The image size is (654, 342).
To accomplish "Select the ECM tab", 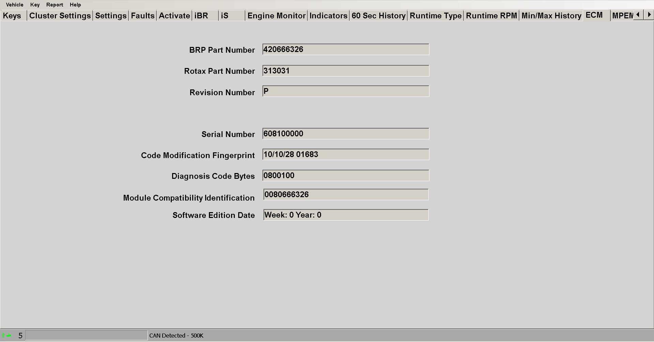I will click(596, 15).
